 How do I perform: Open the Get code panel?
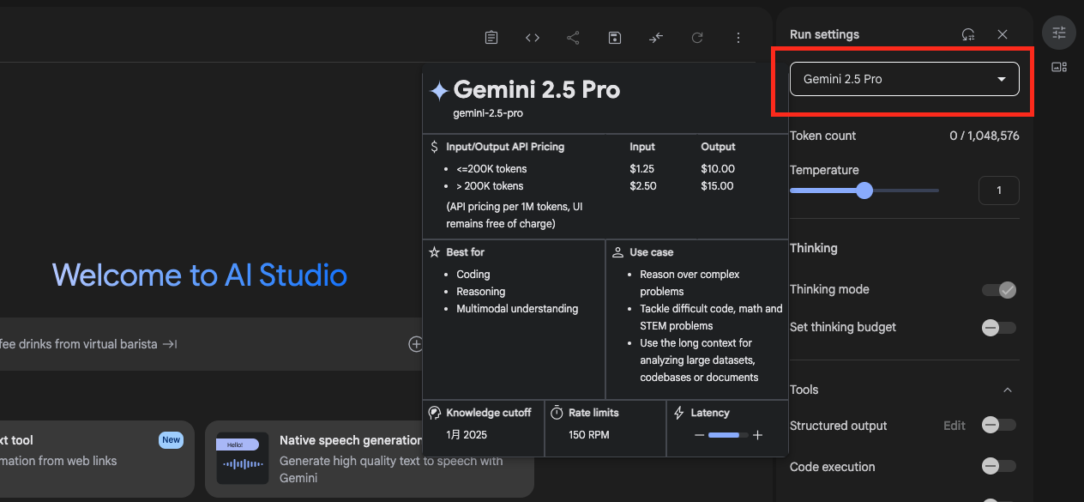pyautogui.click(x=532, y=37)
